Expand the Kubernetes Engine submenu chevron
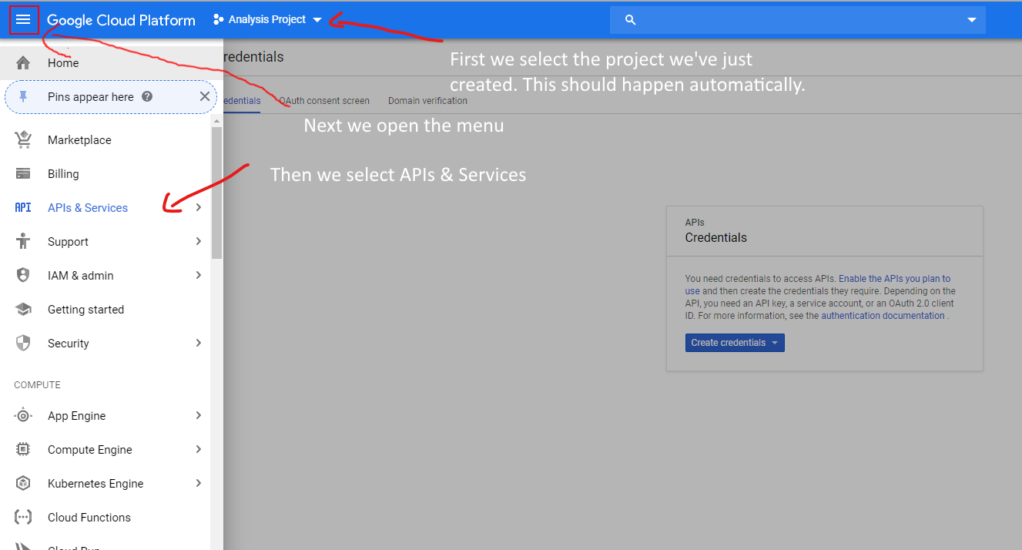Image resolution: width=1022 pixels, height=550 pixels. point(199,484)
